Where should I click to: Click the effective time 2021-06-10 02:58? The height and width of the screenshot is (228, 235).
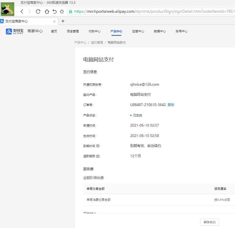145,136
